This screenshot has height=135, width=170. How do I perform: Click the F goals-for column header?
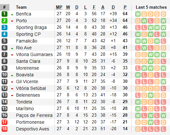point(94,7)
